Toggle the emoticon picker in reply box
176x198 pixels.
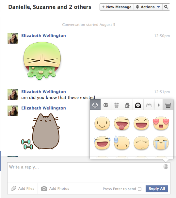click(x=166, y=167)
